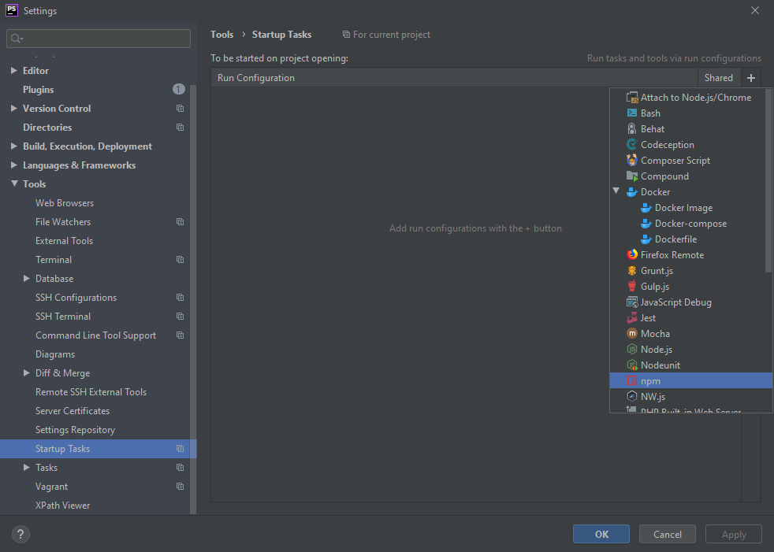Choose JavaScript Debug from the list
774x552 pixels.
[690, 302]
